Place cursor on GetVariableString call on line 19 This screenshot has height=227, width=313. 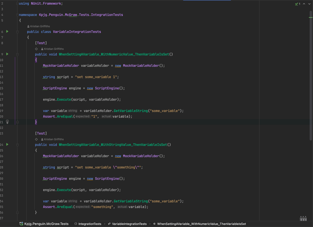(131, 111)
